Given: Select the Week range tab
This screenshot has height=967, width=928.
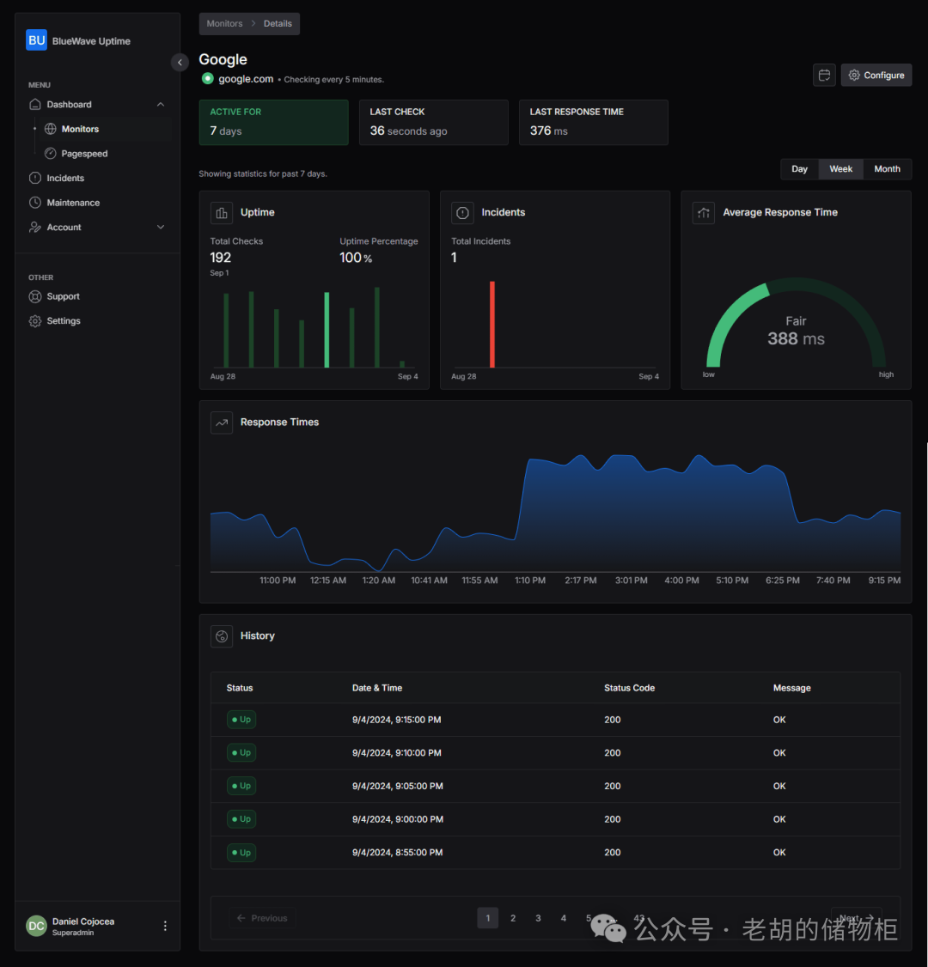Looking at the screenshot, I should click(840, 169).
